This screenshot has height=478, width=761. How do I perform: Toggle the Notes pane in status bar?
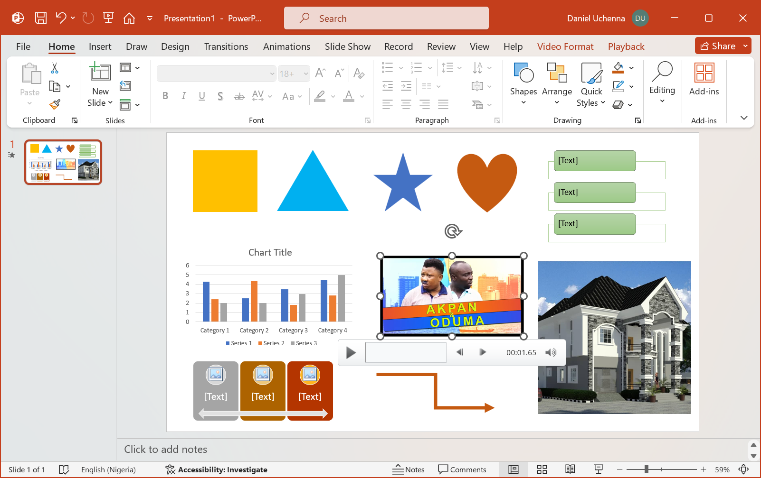point(409,469)
